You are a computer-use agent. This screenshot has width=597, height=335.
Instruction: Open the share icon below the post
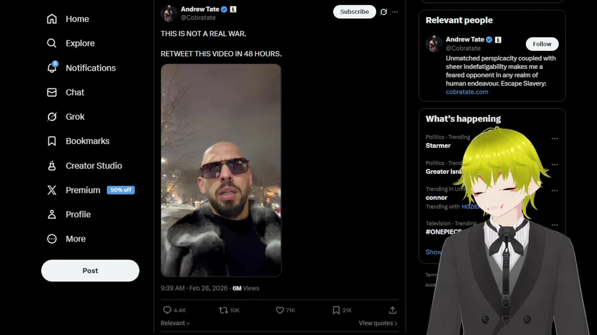pyautogui.click(x=393, y=310)
